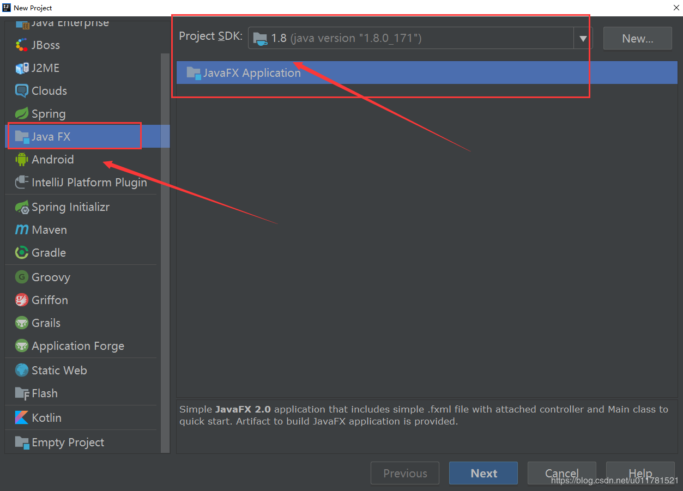The image size is (683, 491).
Task: Click the JavaFX Application template icon
Action: tap(194, 73)
